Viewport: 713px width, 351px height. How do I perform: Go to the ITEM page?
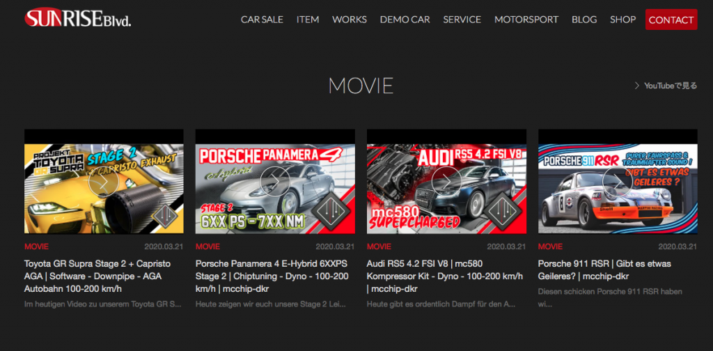(308, 19)
